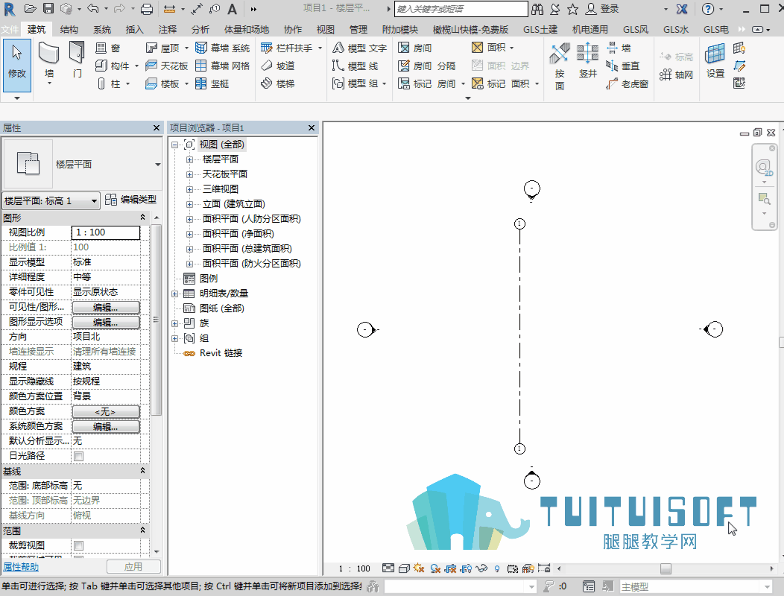Open the 管理 ribbon tab
This screenshot has width=784, height=596.
coord(358,30)
